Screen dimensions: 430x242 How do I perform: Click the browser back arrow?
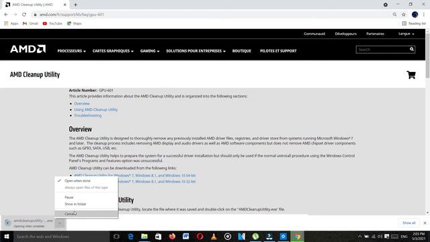(6, 15)
